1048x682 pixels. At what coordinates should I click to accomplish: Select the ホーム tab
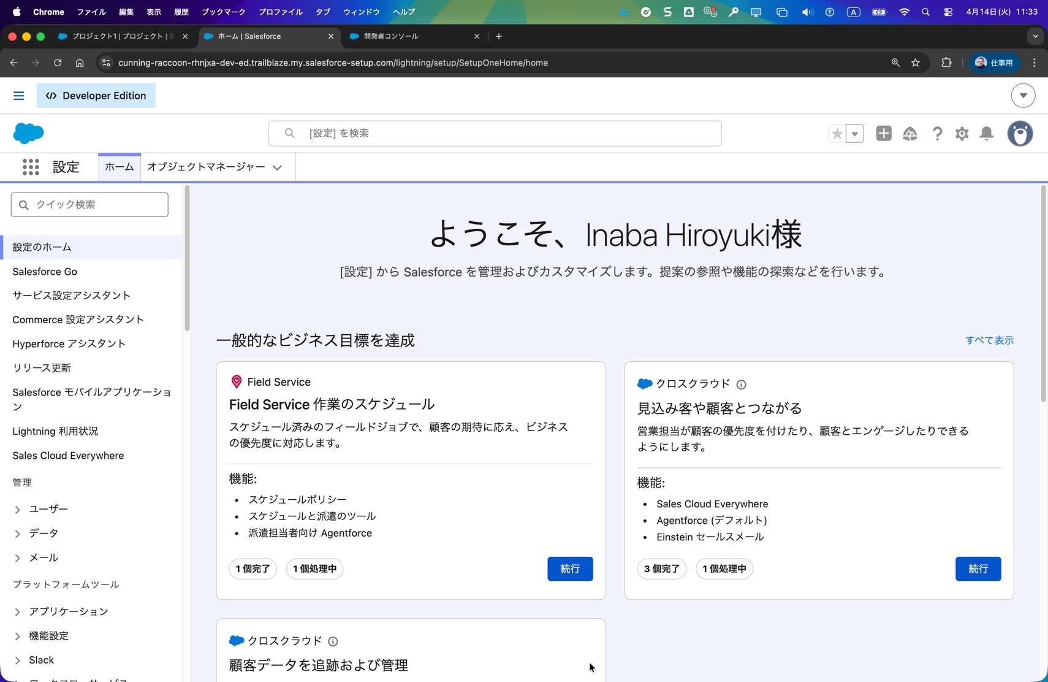pos(119,167)
